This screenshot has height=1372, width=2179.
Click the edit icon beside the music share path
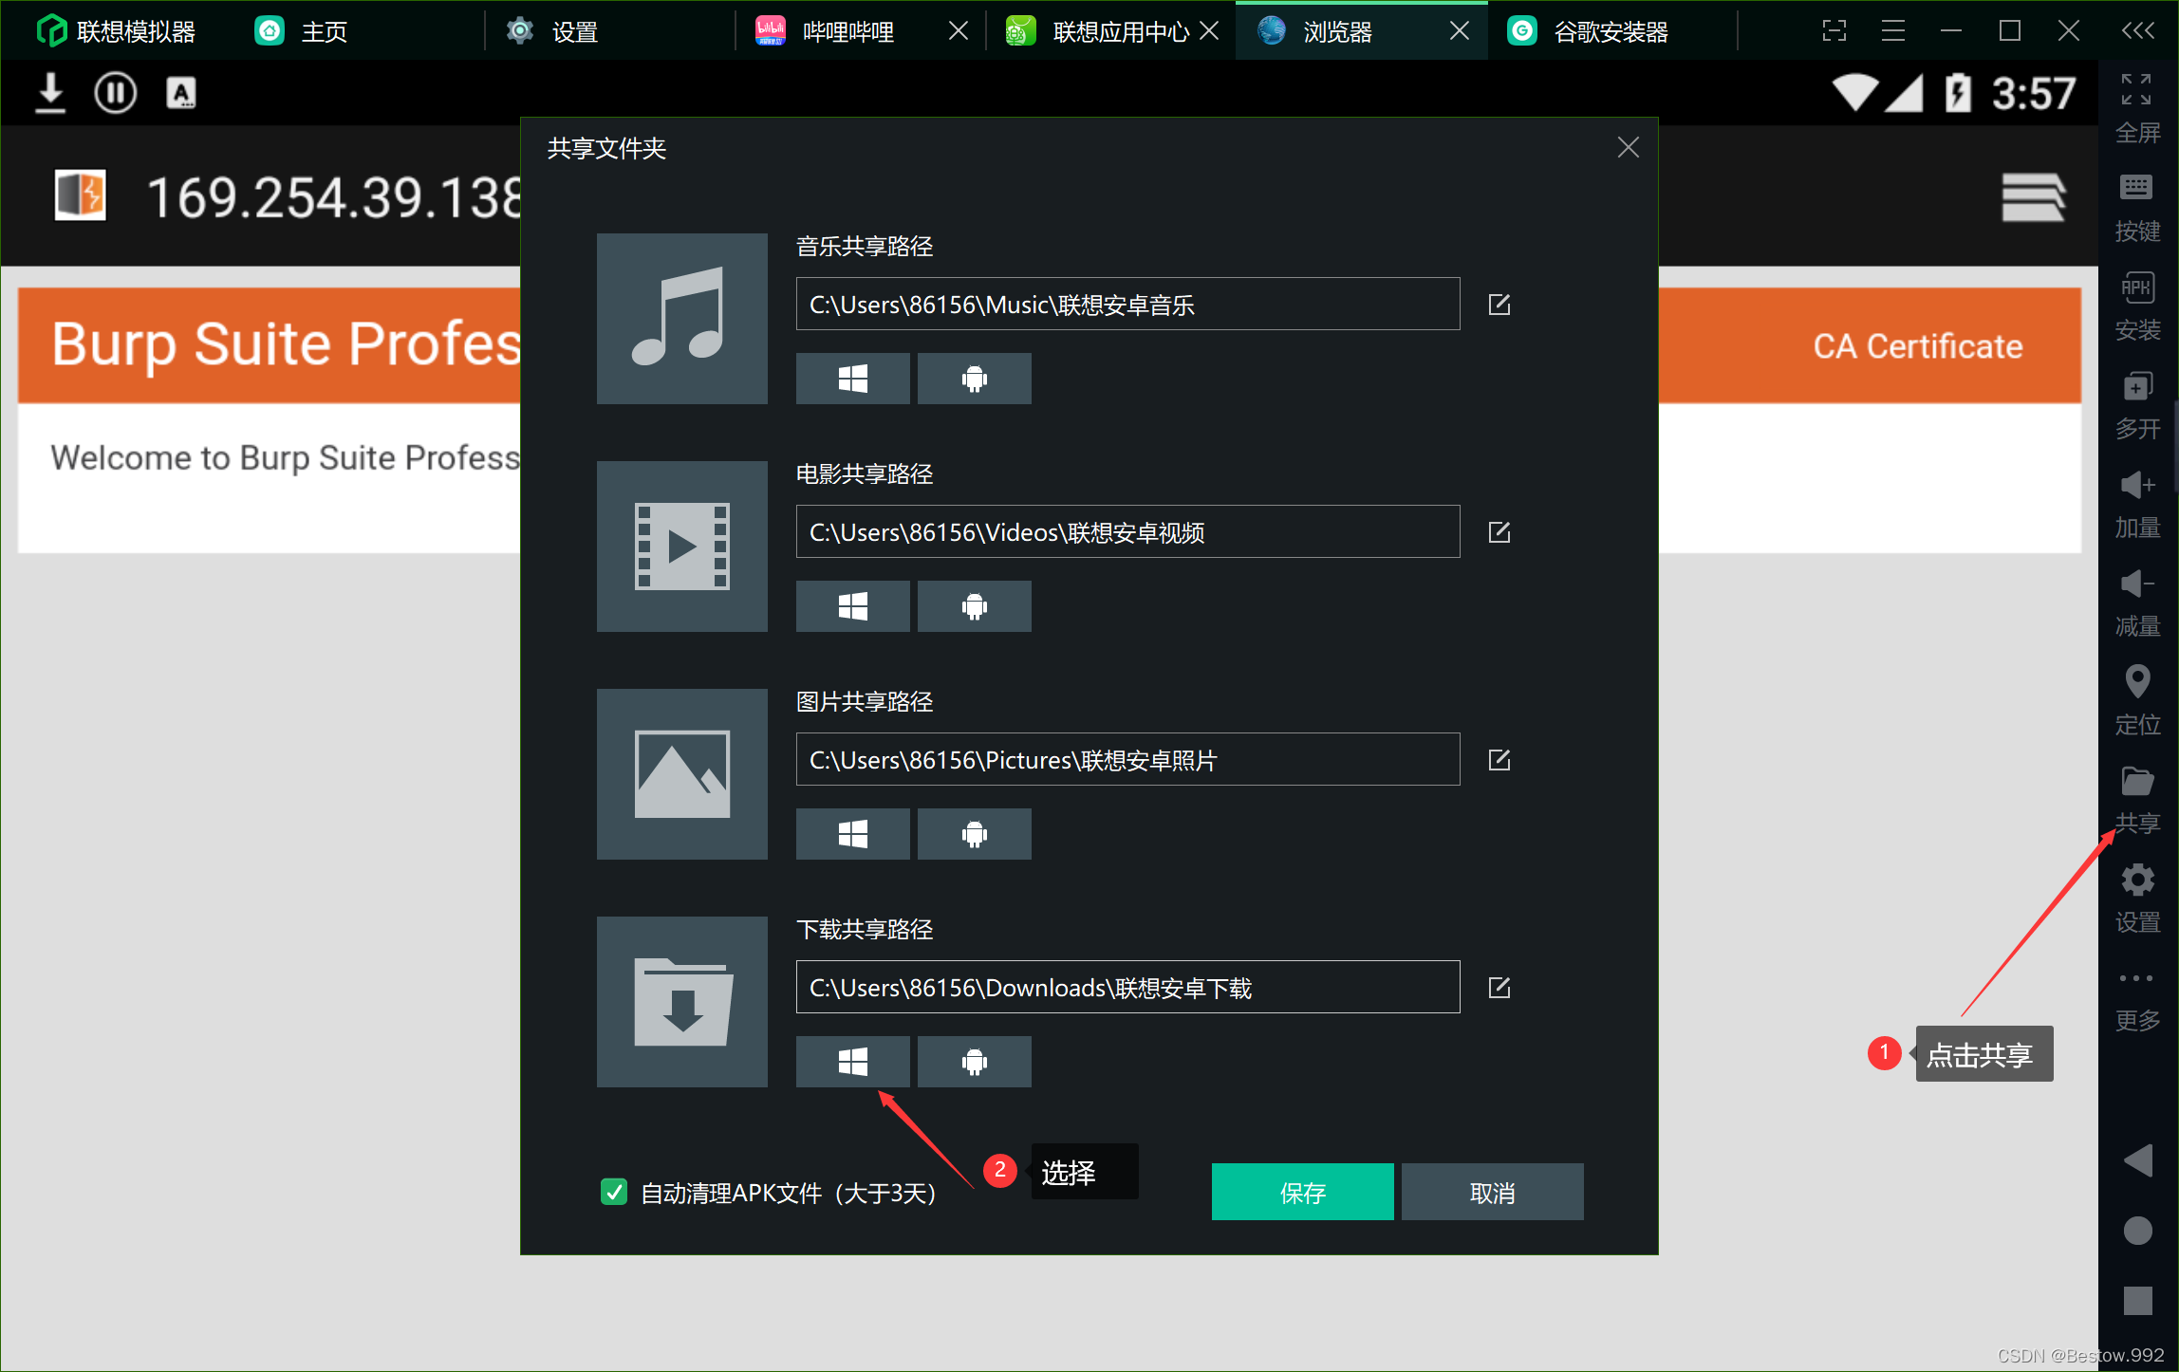coord(1499,305)
